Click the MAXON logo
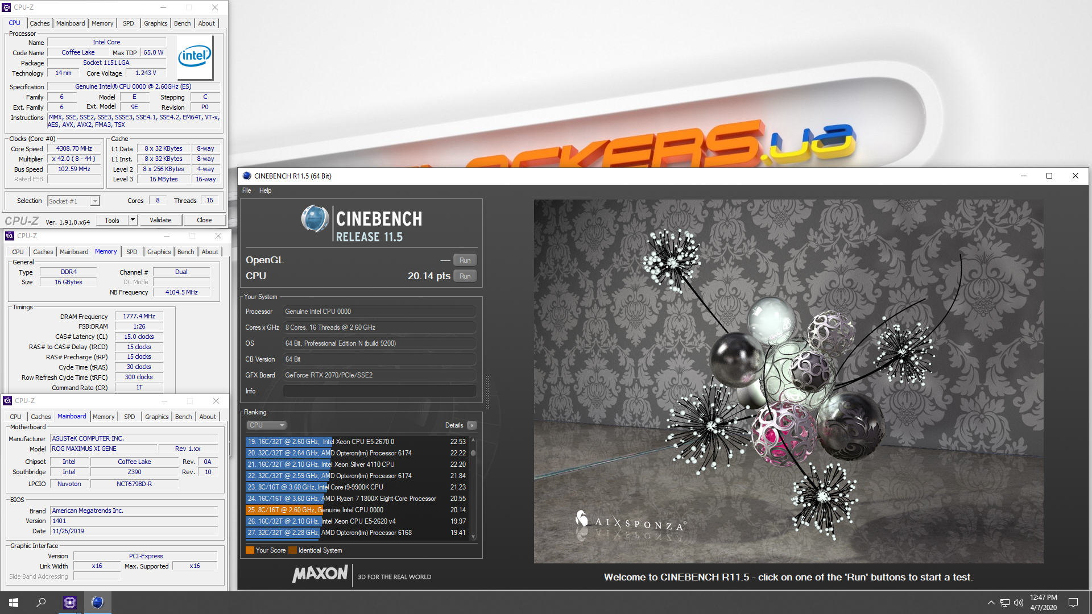Screen dimensions: 1092x614 point(320,573)
